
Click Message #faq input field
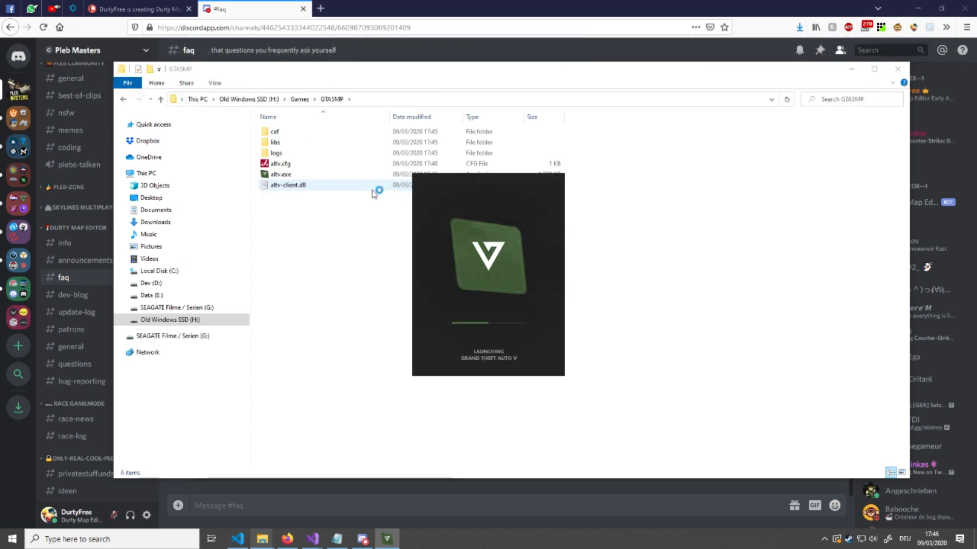coord(483,505)
